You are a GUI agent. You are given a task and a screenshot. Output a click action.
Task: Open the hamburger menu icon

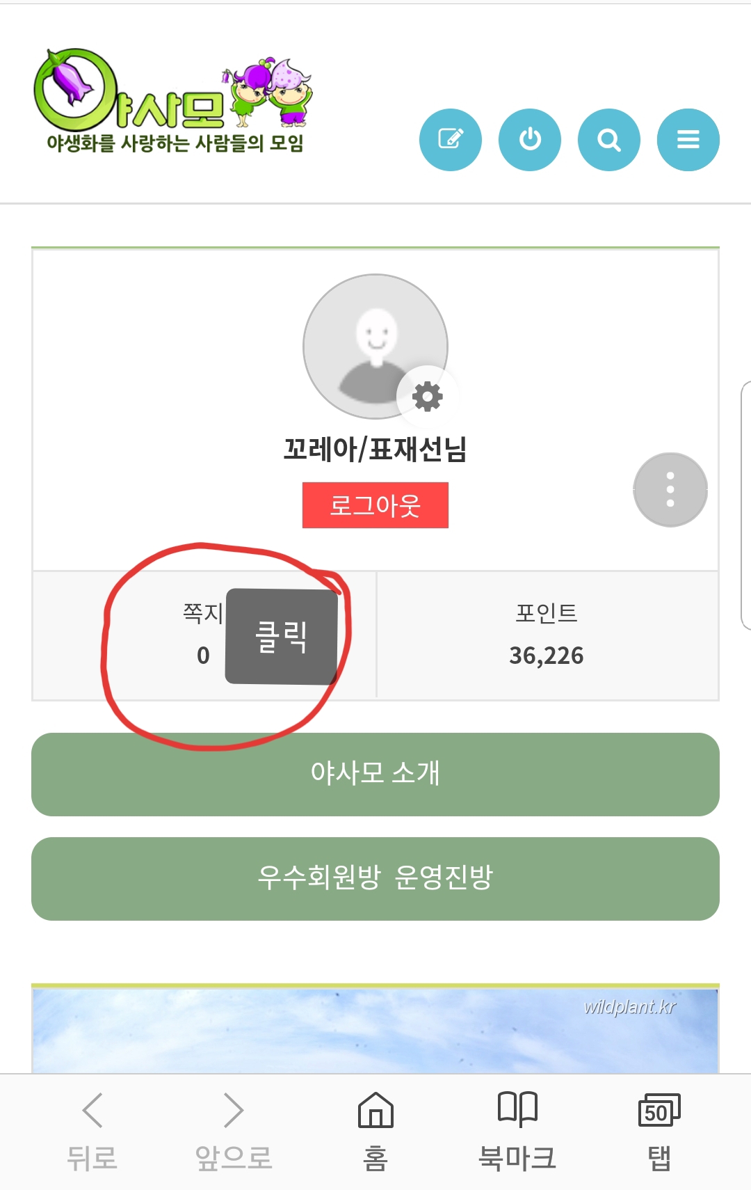coord(688,140)
